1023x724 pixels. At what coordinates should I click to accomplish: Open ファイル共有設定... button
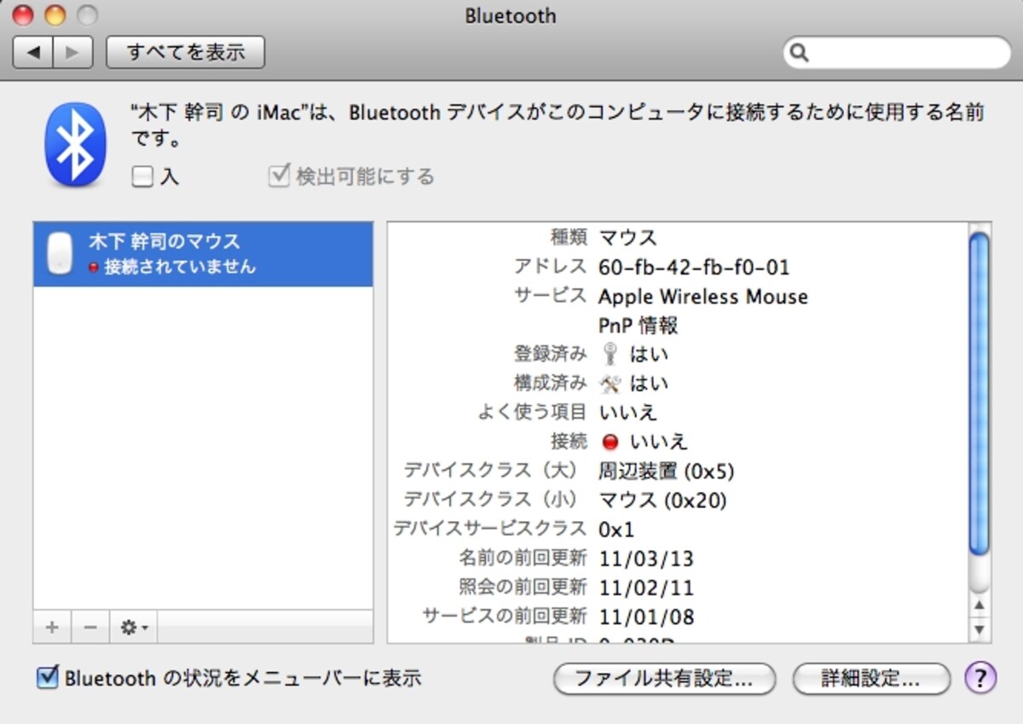[664, 680]
